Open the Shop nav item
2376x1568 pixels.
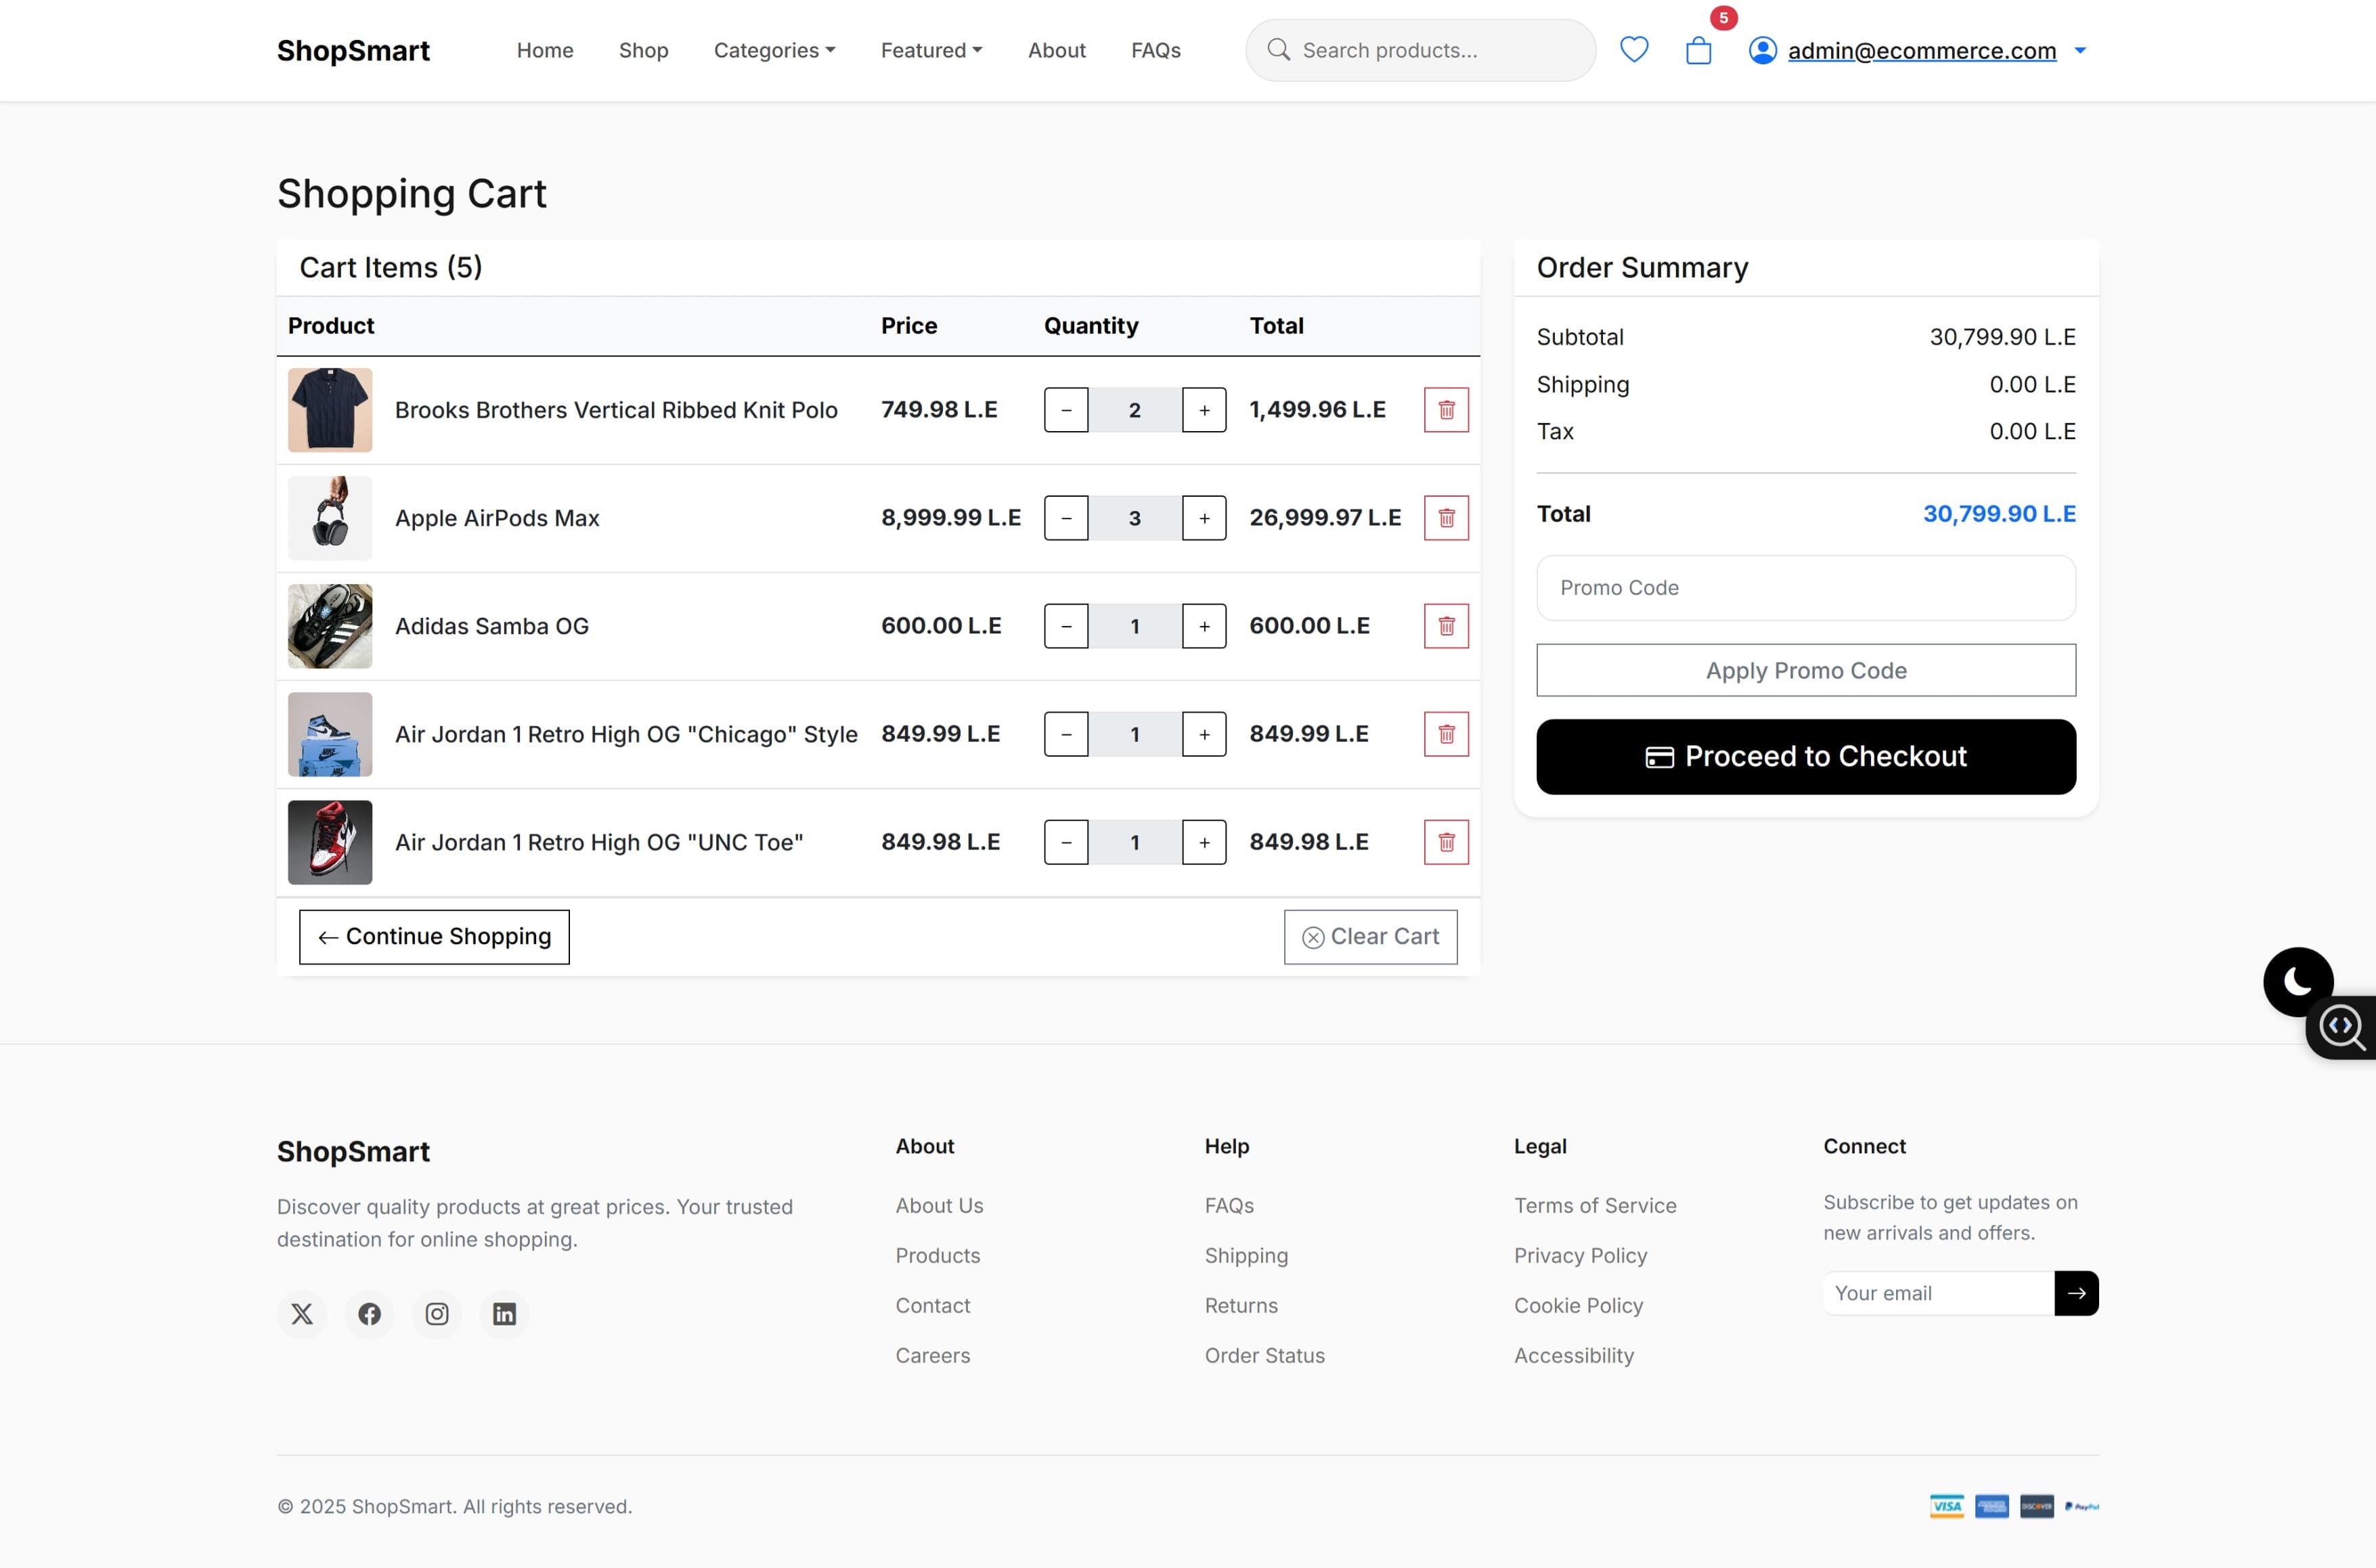(x=643, y=50)
